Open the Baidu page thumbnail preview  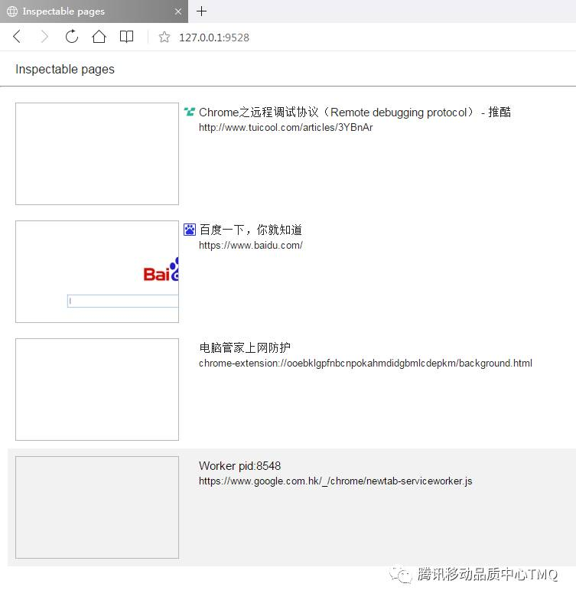tap(97, 272)
